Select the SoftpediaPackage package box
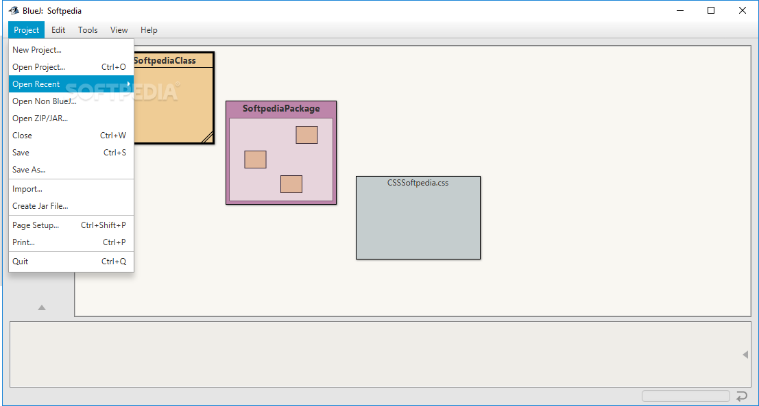 click(281, 153)
